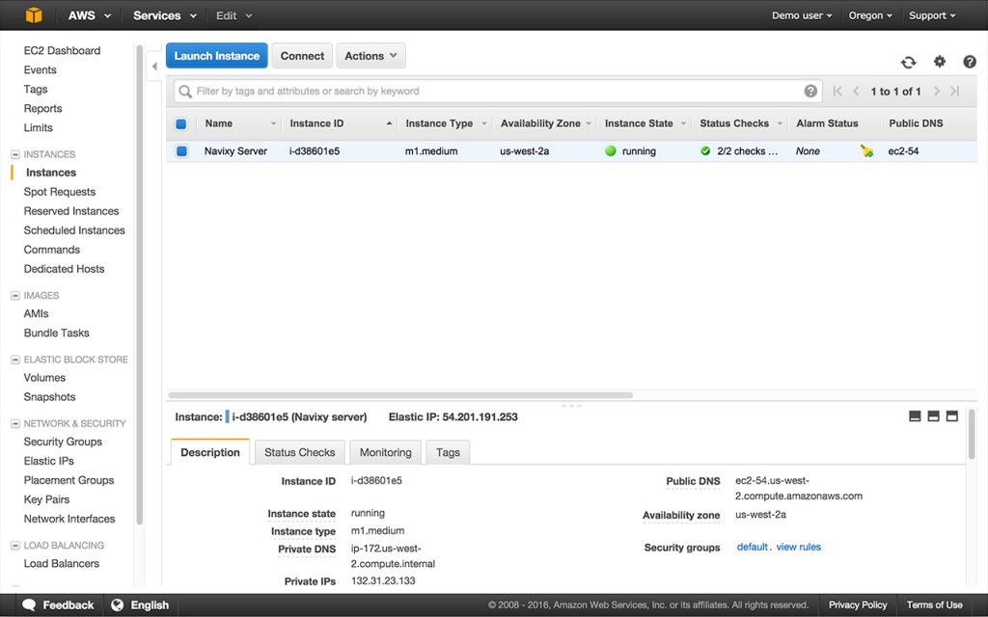
Task: Minimize the details pane layout icon
Action: pos(915,416)
